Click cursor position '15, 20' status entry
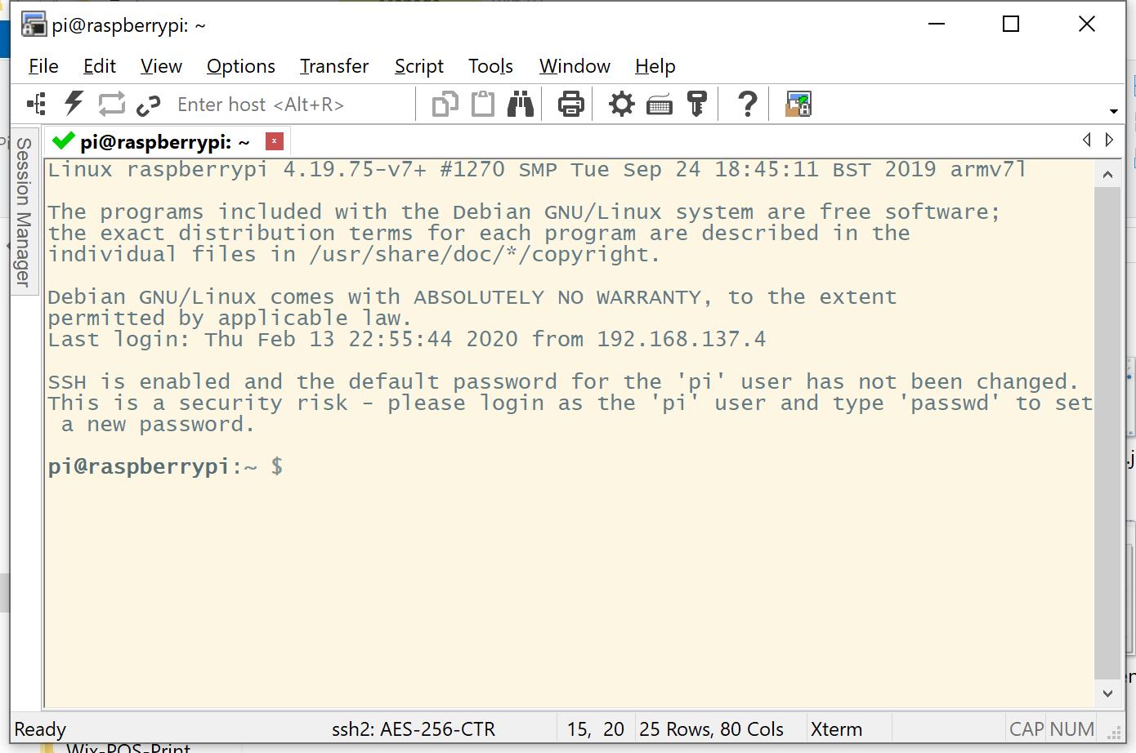This screenshot has height=753, width=1136. [596, 729]
